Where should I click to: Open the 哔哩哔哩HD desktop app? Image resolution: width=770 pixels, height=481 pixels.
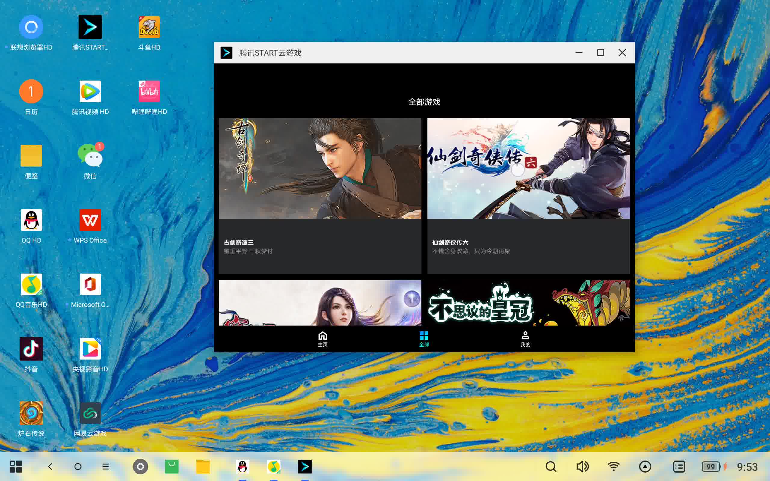click(x=149, y=92)
